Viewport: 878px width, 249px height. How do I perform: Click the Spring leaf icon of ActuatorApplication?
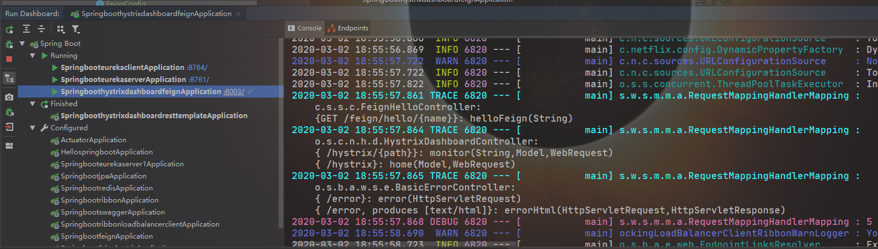[55, 140]
